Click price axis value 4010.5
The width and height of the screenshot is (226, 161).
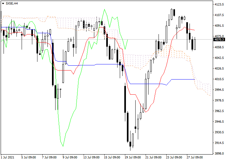pyautogui.click(x=219, y=79)
